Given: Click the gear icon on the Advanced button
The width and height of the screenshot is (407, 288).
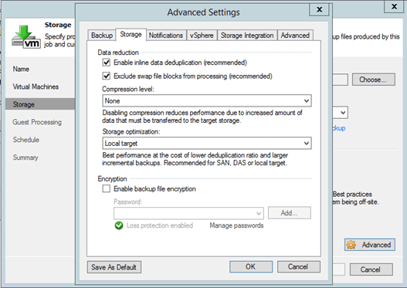Looking at the screenshot, I should (x=351, y=245).
